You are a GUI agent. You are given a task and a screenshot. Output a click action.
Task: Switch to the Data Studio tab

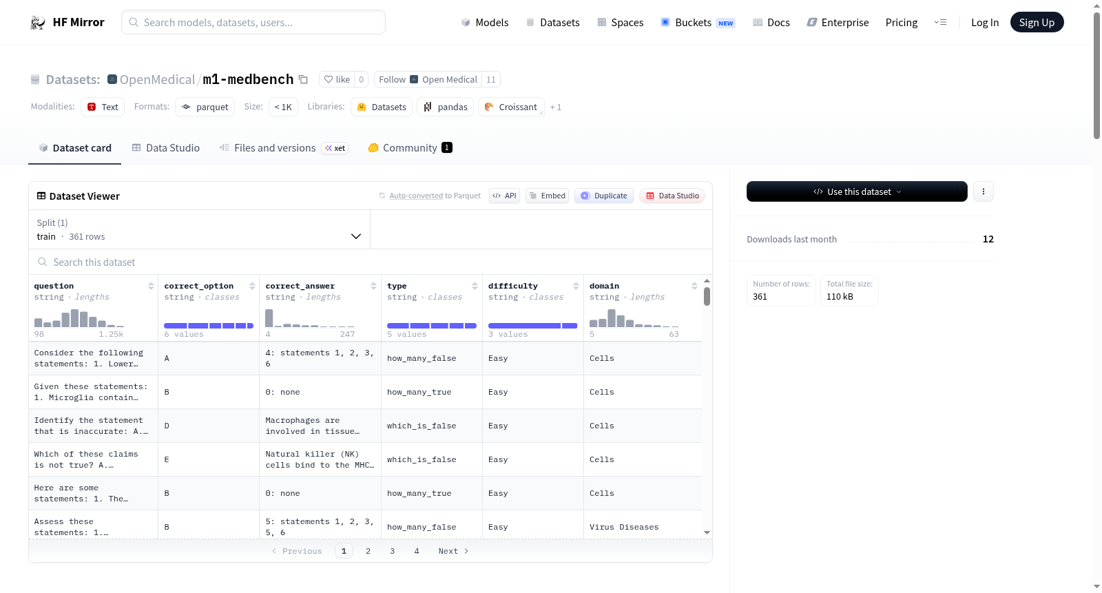pyautogui.click(x=166, y=147)
